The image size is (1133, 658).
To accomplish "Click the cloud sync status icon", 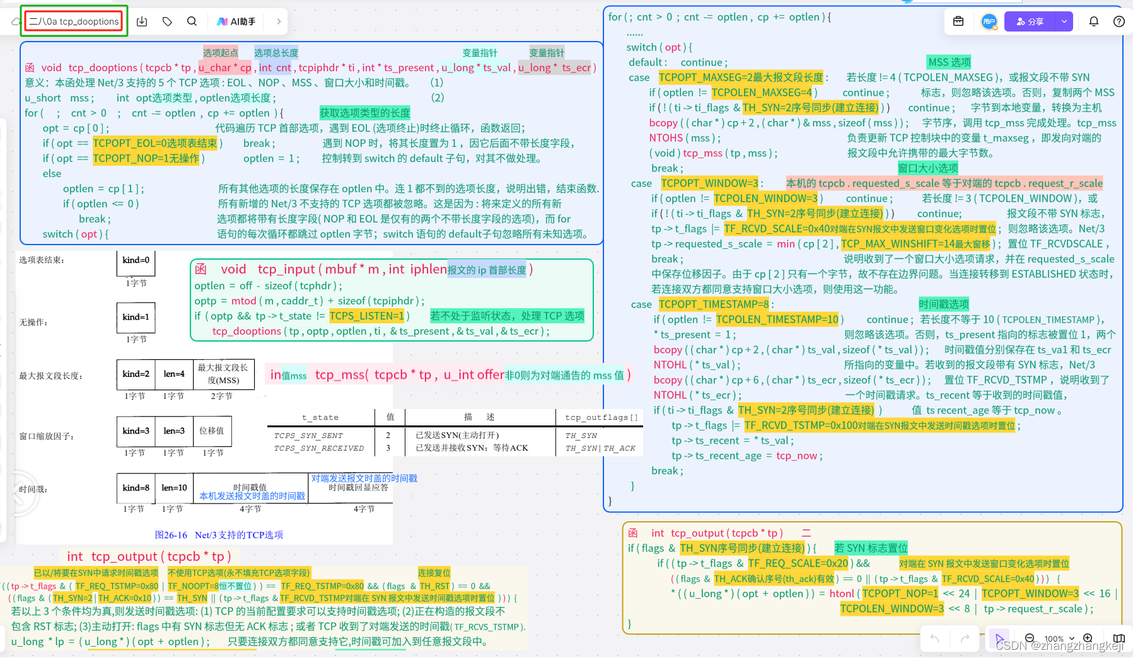I will click(x=16, y=21).
